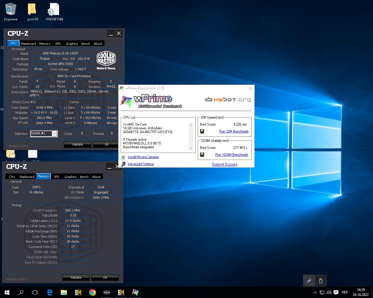This screenshot has width=373, height=298.
Task: Open the volume speaker tray icon
Action: [x=329, y=292]
